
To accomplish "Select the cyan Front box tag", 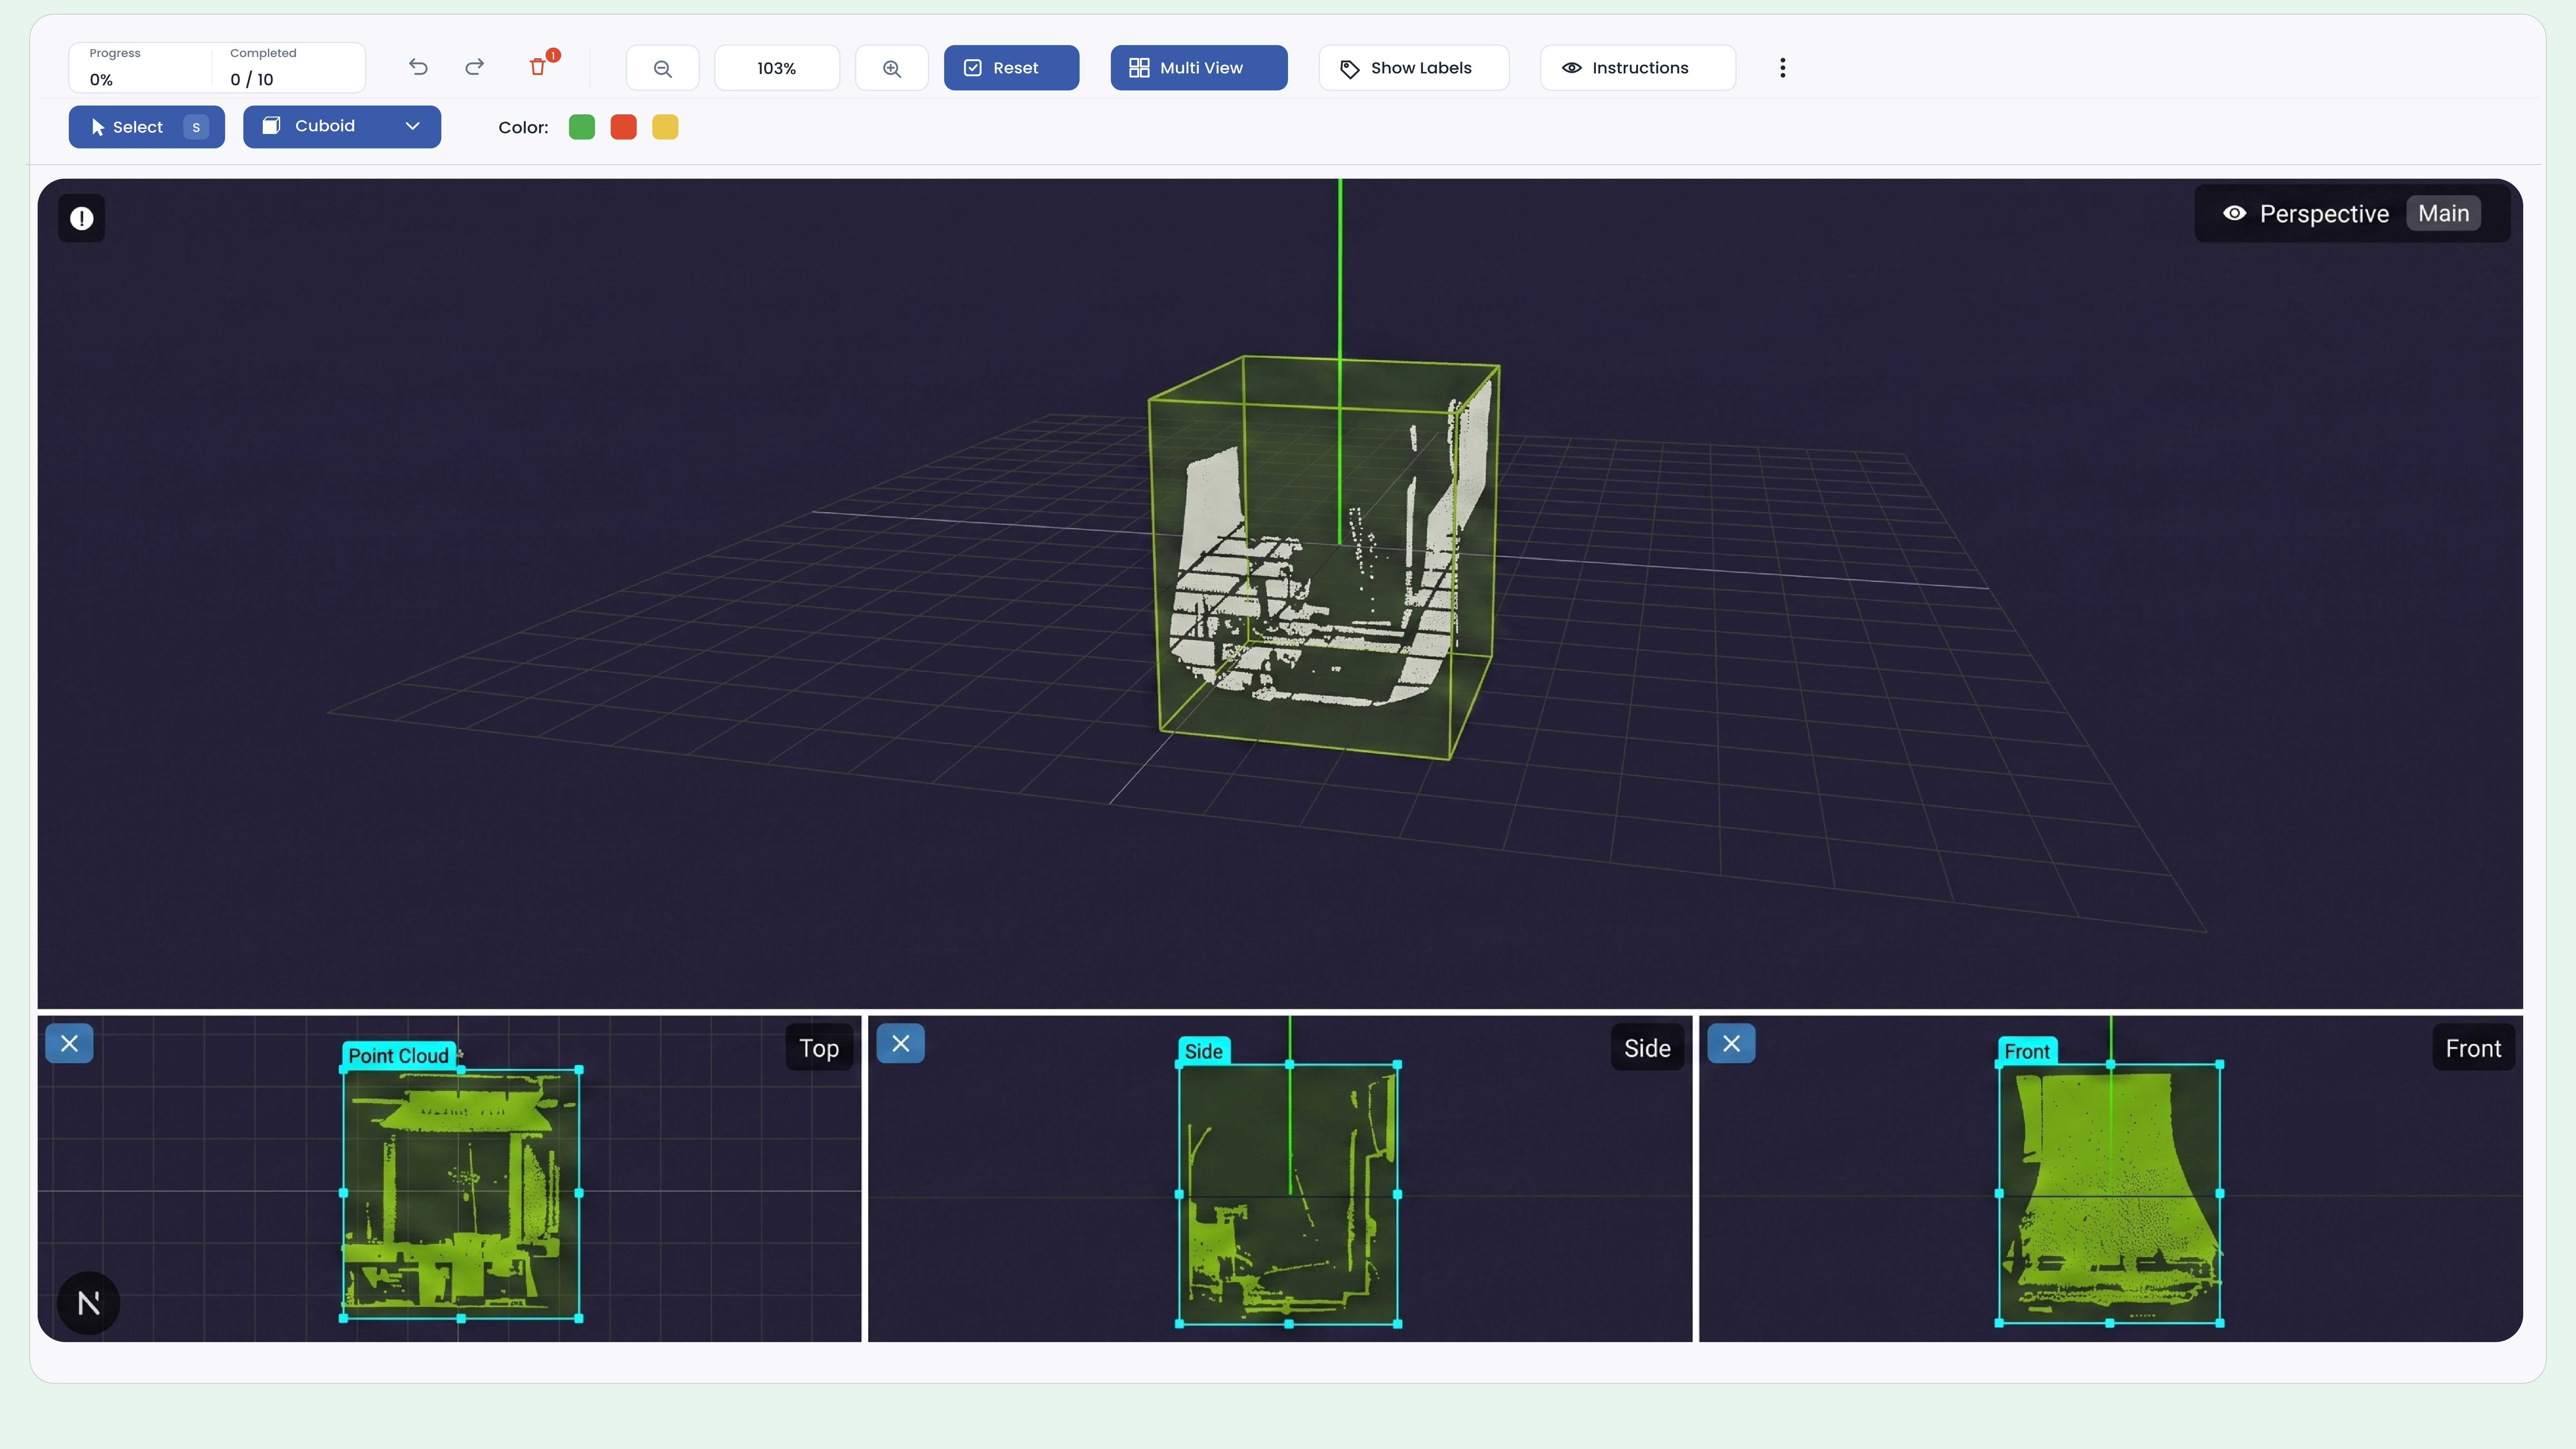I will pyautogui.click(x=2027, y=1051).
